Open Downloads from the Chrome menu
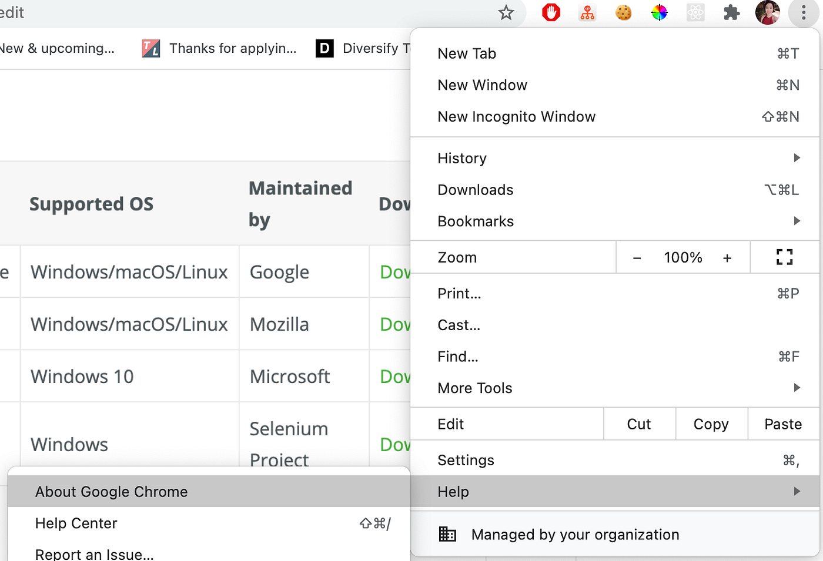 point(615,190)
